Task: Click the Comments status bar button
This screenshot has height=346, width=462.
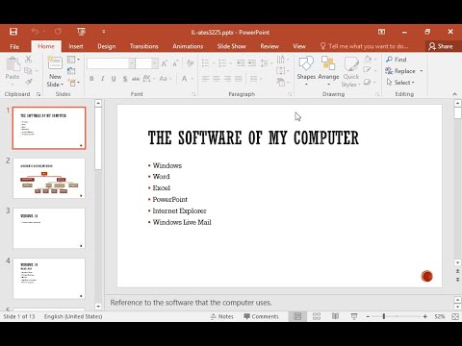Action: (261, 316)
